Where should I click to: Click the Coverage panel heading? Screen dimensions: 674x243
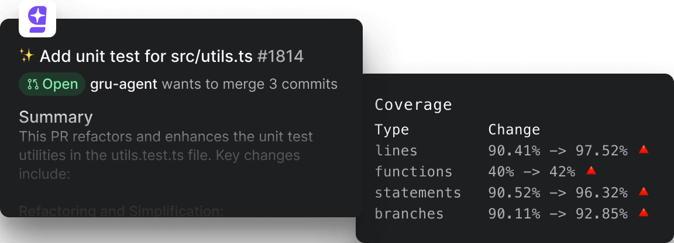[x=413, y=105]
